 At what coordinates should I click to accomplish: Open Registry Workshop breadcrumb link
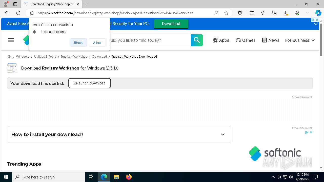[74, 57]
